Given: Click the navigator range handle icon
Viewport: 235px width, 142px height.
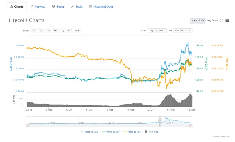Looking at the screenshot, I should pos(160,120).
